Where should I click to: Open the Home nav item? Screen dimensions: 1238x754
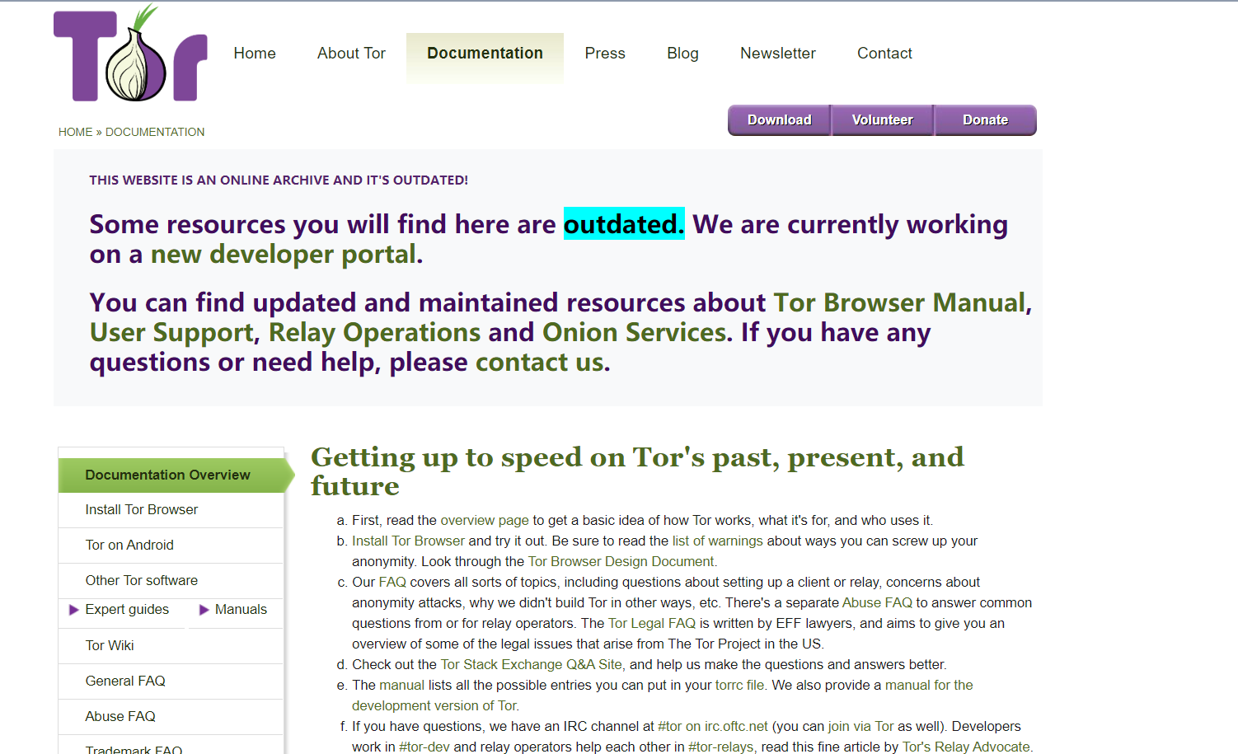pos(255,54)
